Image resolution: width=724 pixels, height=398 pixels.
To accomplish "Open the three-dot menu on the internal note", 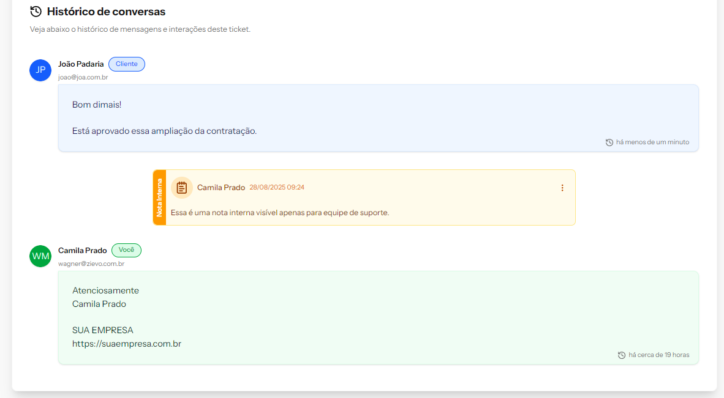I will 562,188.
